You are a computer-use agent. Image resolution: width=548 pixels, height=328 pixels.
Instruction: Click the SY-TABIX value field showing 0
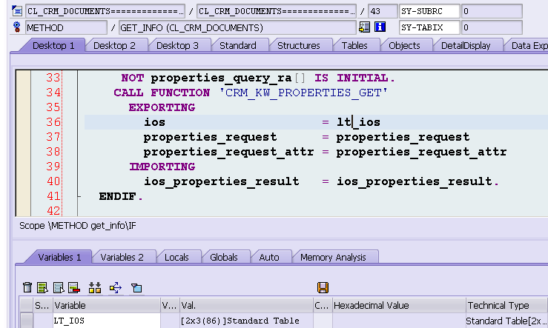(492, 27)
